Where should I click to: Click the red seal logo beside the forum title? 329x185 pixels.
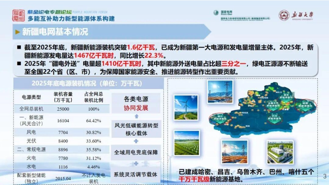click(x=18, y=15)
